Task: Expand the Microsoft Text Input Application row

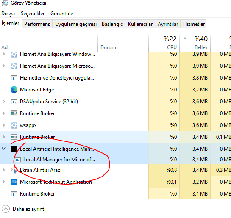Action: [x=4, y=182]
